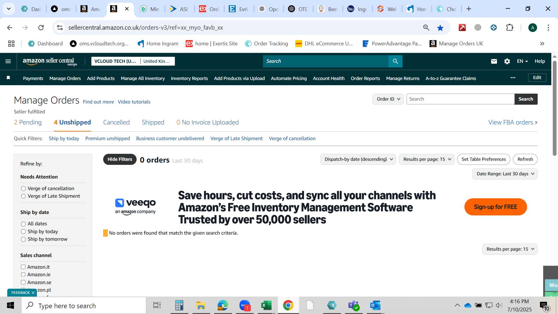The width and height of the screenshot is (558, 314).
Task: Open Outlook from the taskbar
Action: pyautogui.click(x=375, y=305)
